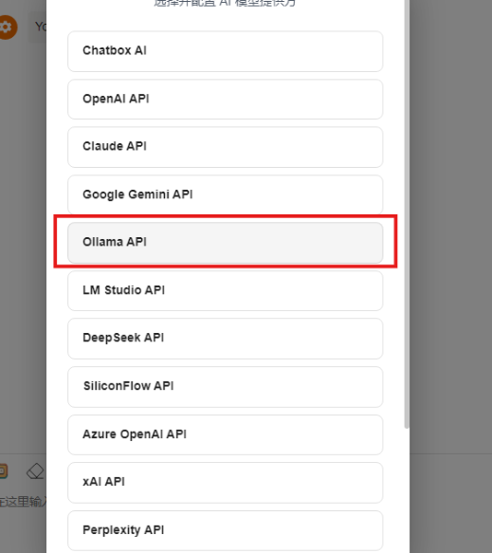This screenshot has height=553, width=492.
Task: Click the eraser clear-conversation icon
Action: (x=35, y=471)
